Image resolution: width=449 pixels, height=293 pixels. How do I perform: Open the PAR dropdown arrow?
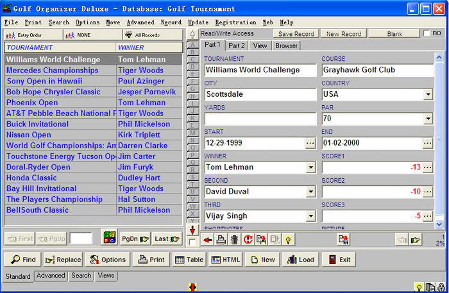pyautogui.click(x=428, y=119)
